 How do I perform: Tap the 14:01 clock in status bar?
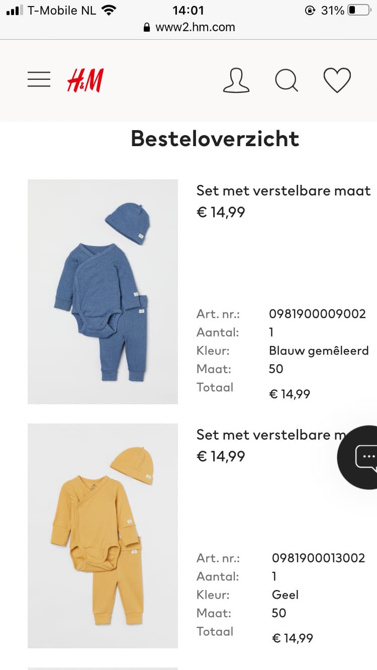coord(188,10)
